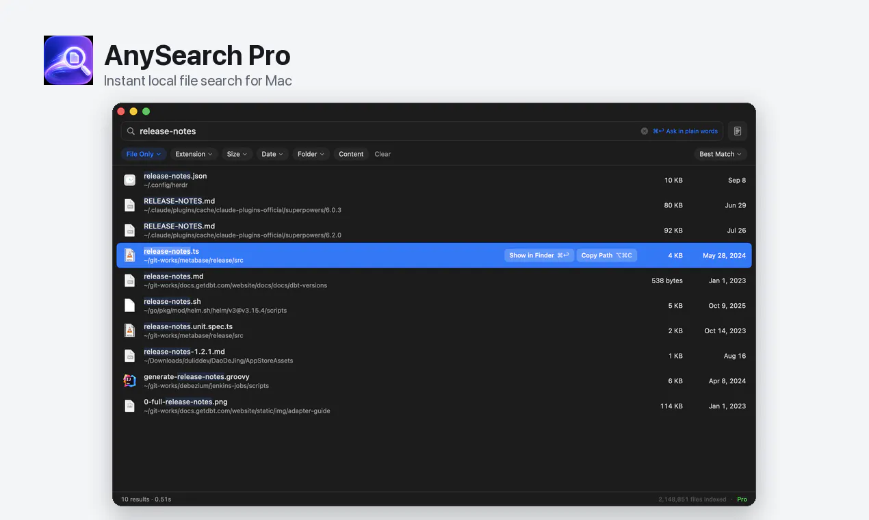The width and height of the screenshot is (869, 520).
Task: Click the adapter-guide path text
Action: click(237, 411)
